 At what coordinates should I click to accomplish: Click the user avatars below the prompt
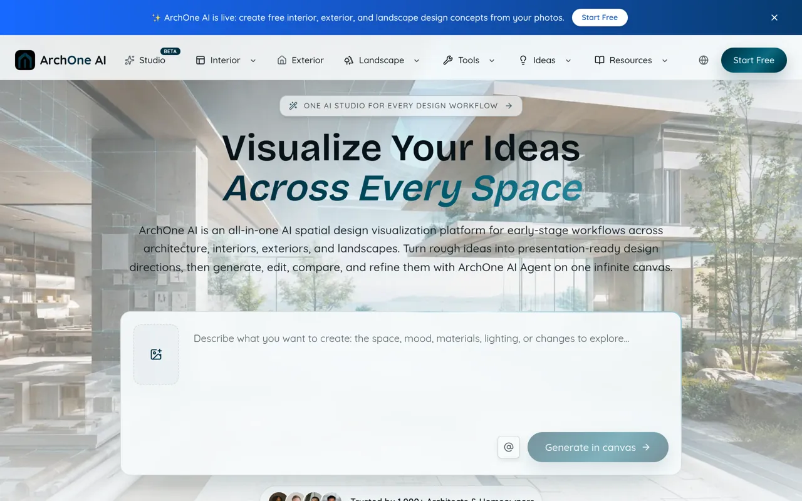pyautogui.click(x=305, y=497)
